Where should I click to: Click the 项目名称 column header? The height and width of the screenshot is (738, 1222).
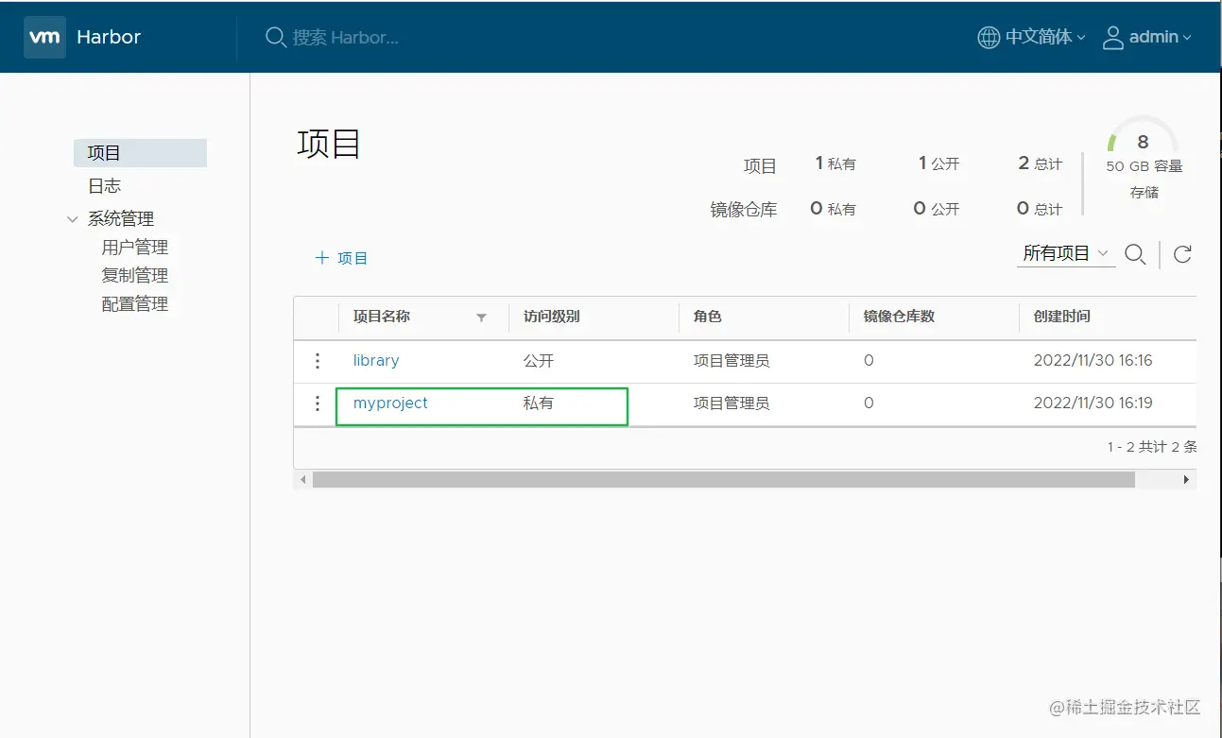pyautogui.click(x=382, y=317)
